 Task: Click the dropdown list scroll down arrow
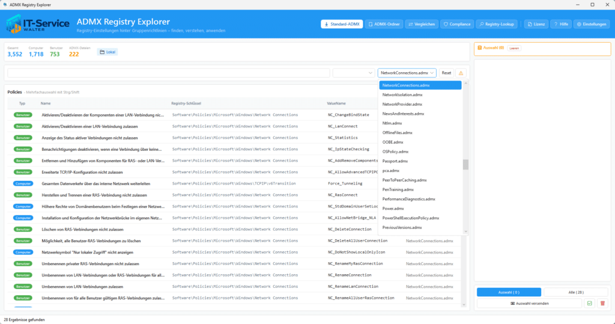point(465,231)
